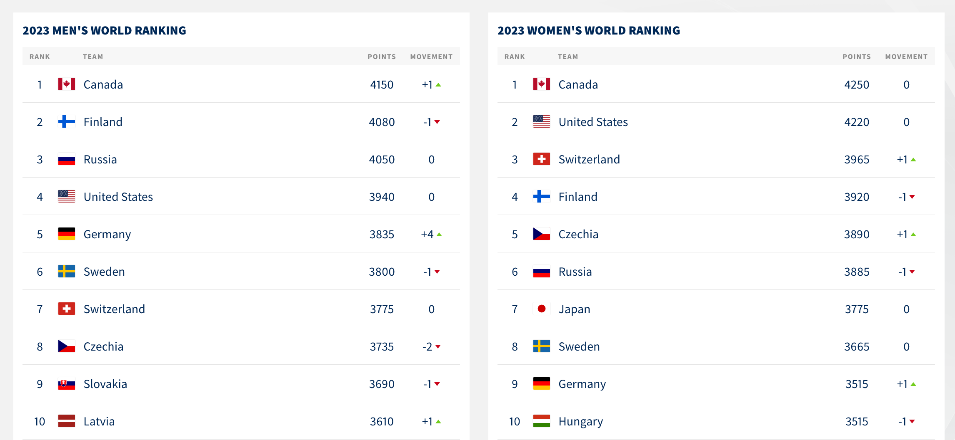This screenshot has height=440, width=955.
Task: Click the 2023 Men's World Ranking heading
Action: coord(104,30)
